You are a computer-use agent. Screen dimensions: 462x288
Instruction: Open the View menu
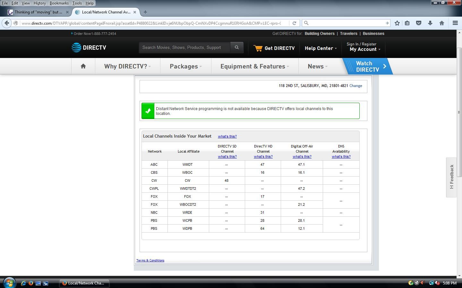pos(26,3)
